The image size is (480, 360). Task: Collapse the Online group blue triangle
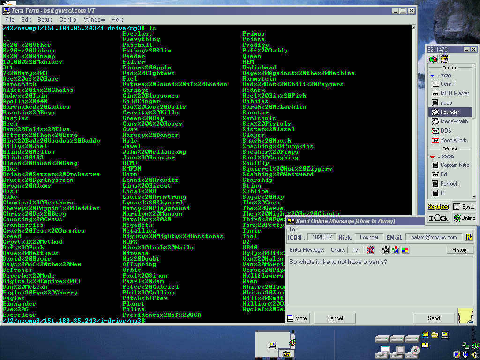coord(432,75)
